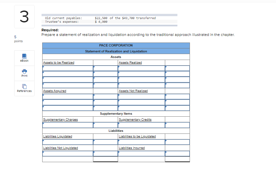The image size is (276, 175).
Task: Click 'PACE CORPORATION' table title
Action: (116, 45)
